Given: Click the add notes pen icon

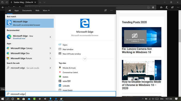Looking at the screenshot, I should [167, 7].
